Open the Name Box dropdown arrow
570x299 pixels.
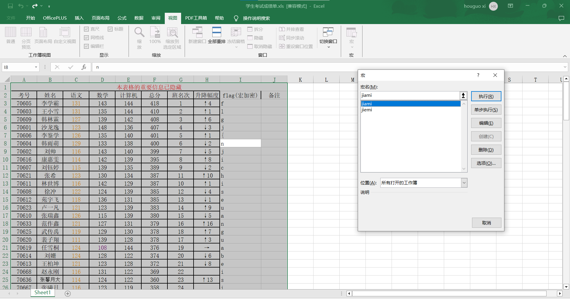[36, 67]
